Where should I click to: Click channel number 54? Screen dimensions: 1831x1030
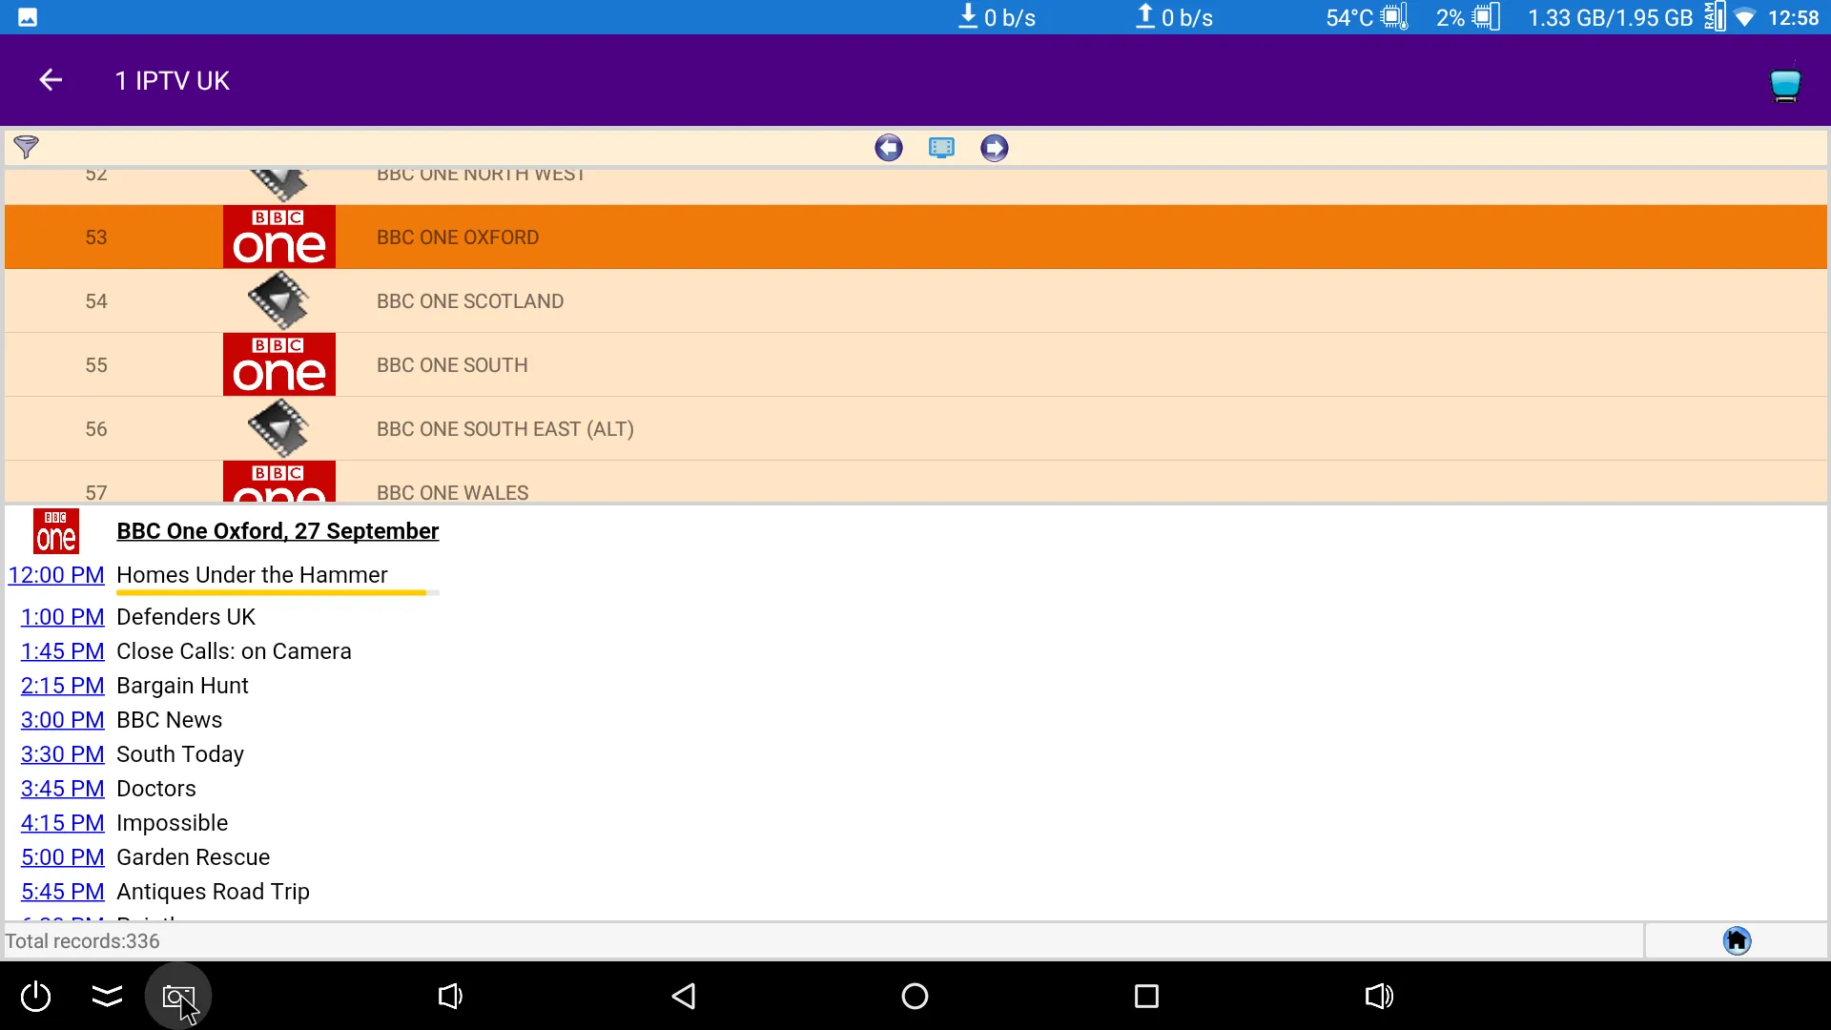click(96, 301)
